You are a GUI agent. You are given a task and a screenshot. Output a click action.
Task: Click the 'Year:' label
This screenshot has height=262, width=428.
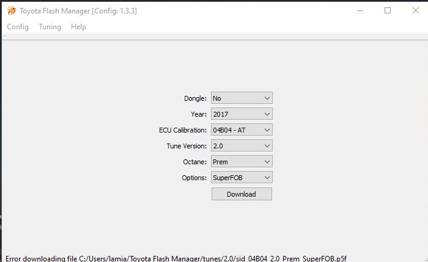(x=199, y=114)
